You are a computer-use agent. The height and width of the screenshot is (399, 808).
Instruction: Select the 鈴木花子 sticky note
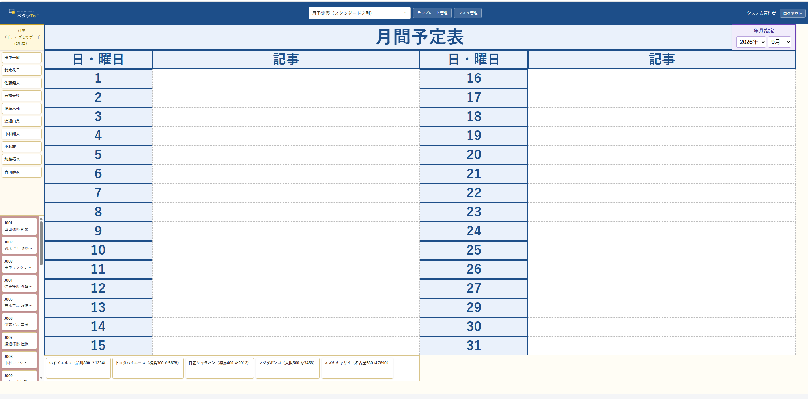22,70
